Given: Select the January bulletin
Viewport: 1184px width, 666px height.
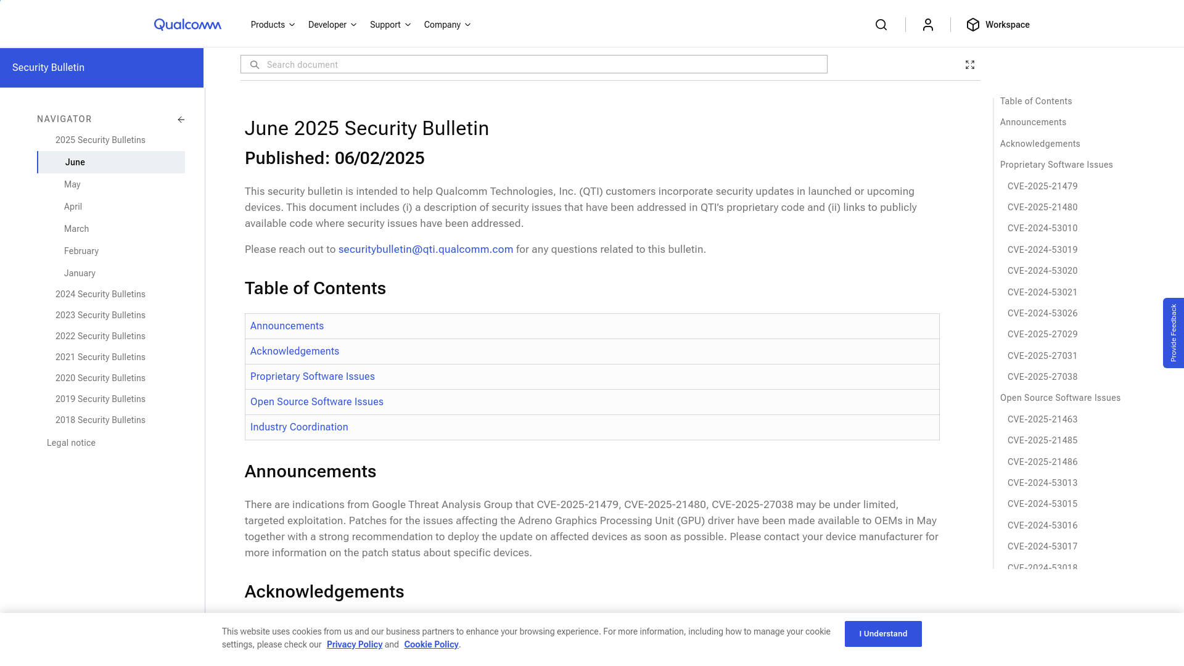Looking at the screenshot, I should tap(80, 273).
